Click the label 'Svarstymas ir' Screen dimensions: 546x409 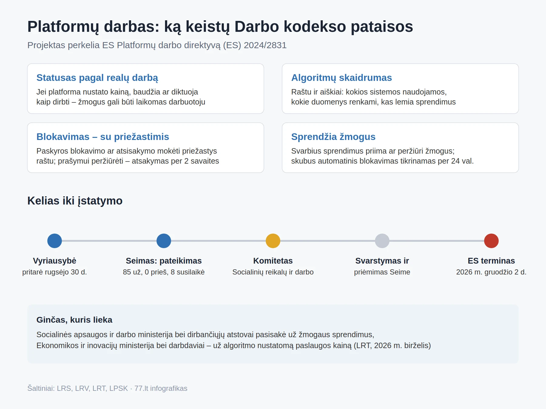point(382,261)
